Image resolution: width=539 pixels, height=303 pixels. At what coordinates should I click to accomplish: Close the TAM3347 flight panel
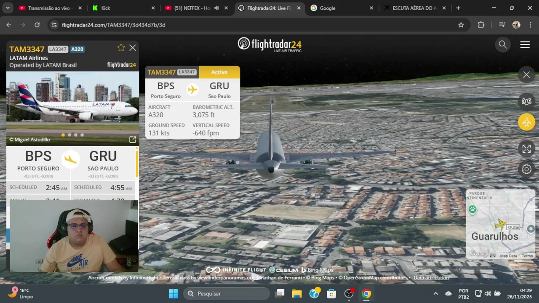pos(133,48)
